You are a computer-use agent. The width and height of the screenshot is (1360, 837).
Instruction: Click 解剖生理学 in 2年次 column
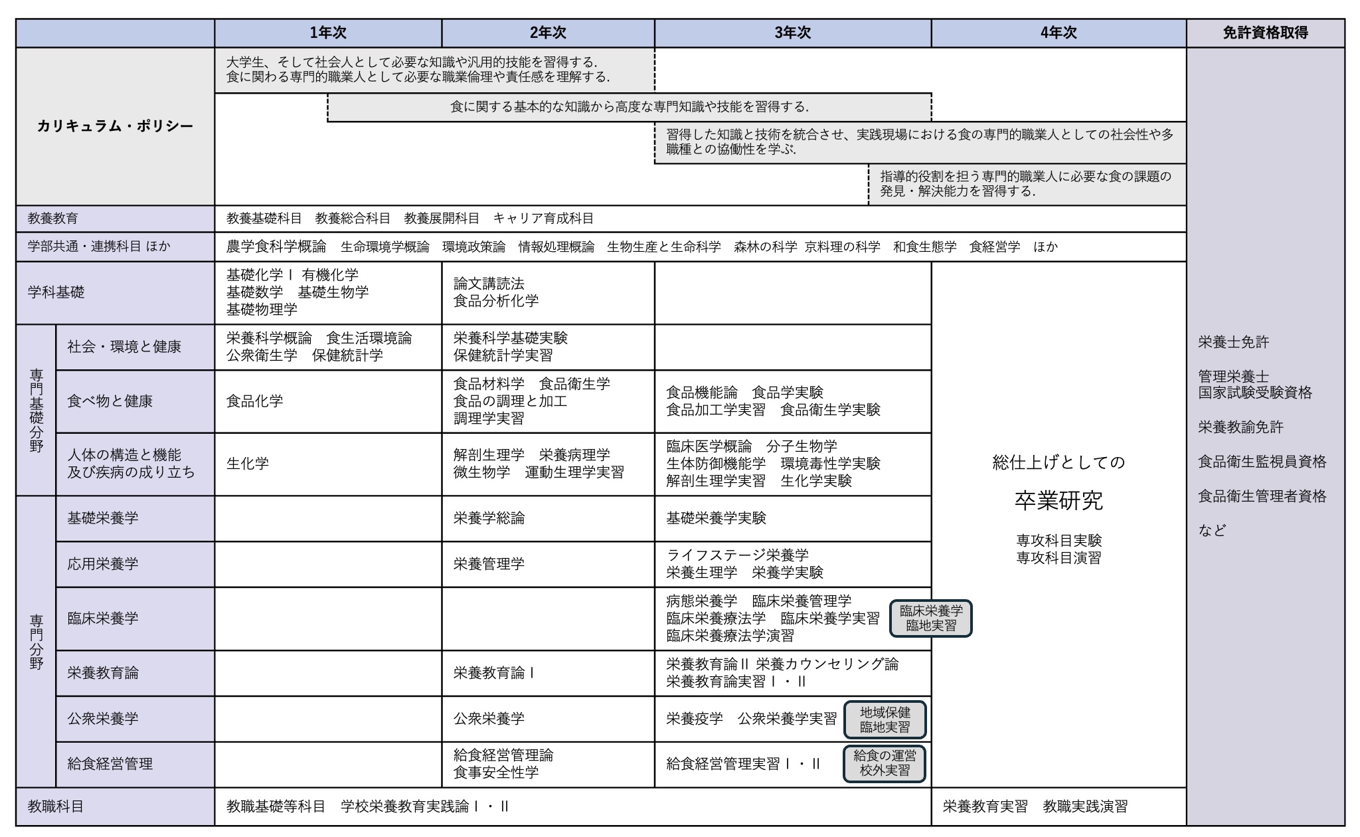pos(489,455)
